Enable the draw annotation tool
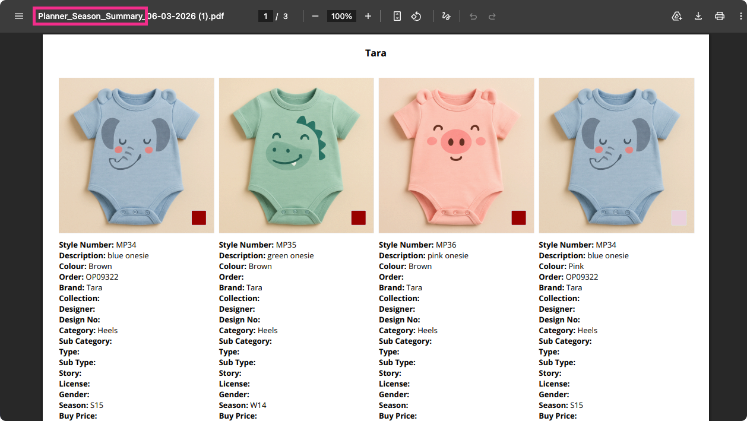The height and width of the screenshot is (421, 747). coord(446,16)
